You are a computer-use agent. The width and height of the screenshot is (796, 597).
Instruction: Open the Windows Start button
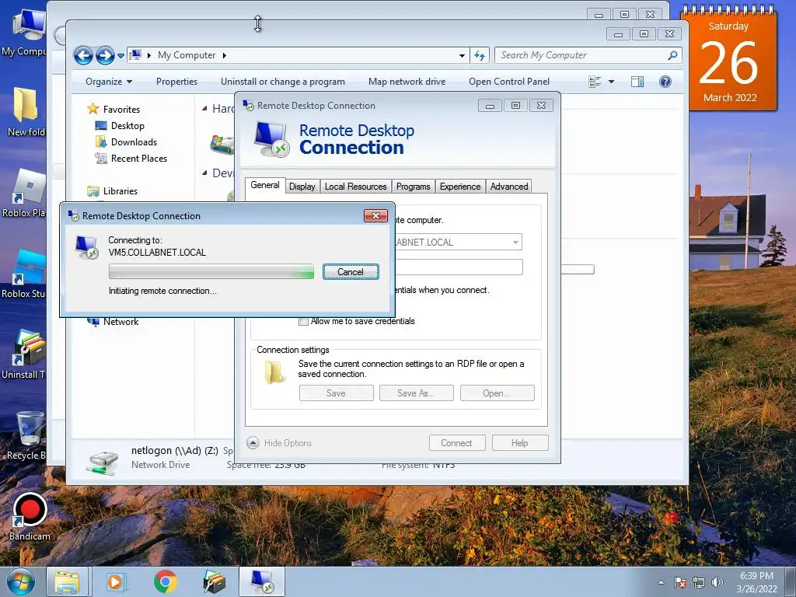tap(20, 581)
